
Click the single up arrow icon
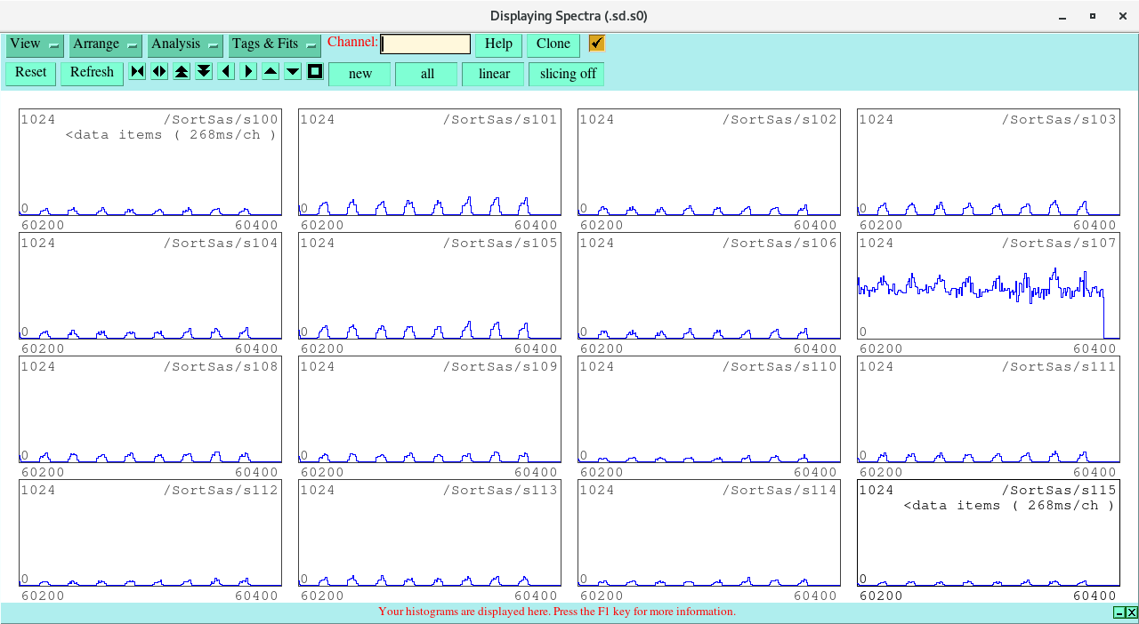(271, 72)
